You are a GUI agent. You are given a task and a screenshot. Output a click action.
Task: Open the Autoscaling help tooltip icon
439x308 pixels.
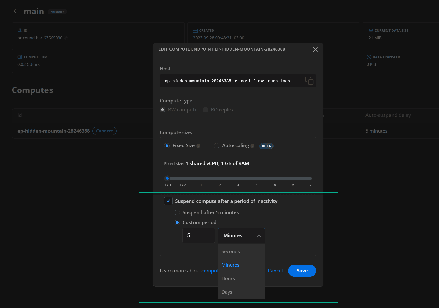click(x=252, y=146)
